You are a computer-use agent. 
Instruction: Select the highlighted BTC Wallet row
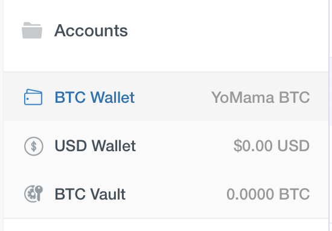click(x=166, y=97)
